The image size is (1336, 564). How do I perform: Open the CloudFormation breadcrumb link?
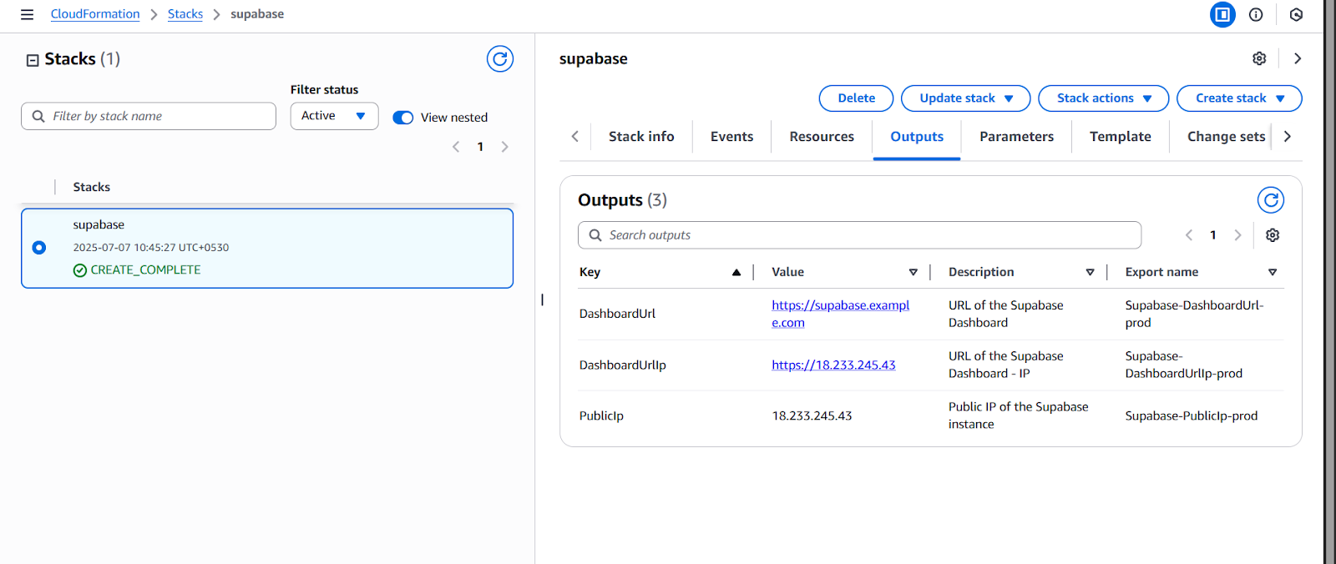click(x=95, y=14)
